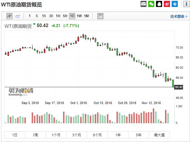Toggle the 1D interval button

click(x=72, y=16)
